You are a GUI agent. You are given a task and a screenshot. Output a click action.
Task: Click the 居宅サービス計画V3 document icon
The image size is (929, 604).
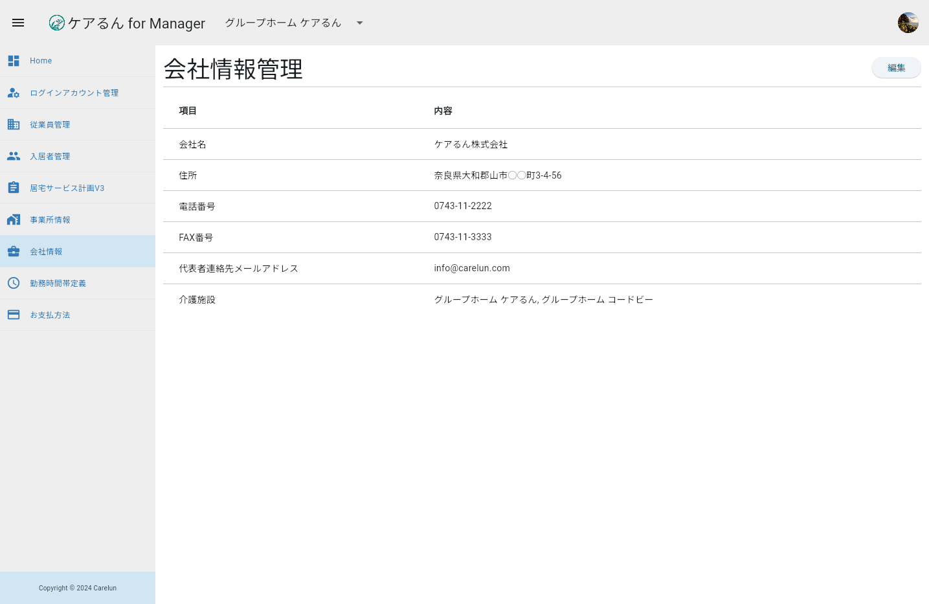tap(14, 187)
